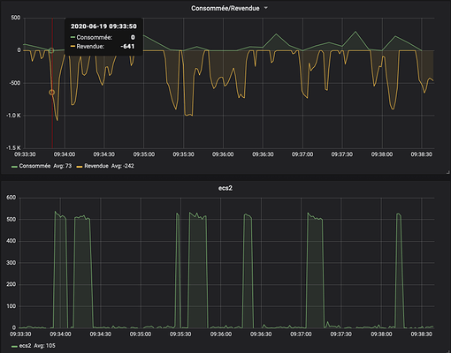The width and height of the screenshot is (451, 353).
Task: Open the Consommée/Revendue panel title menu
Action: 225,8
